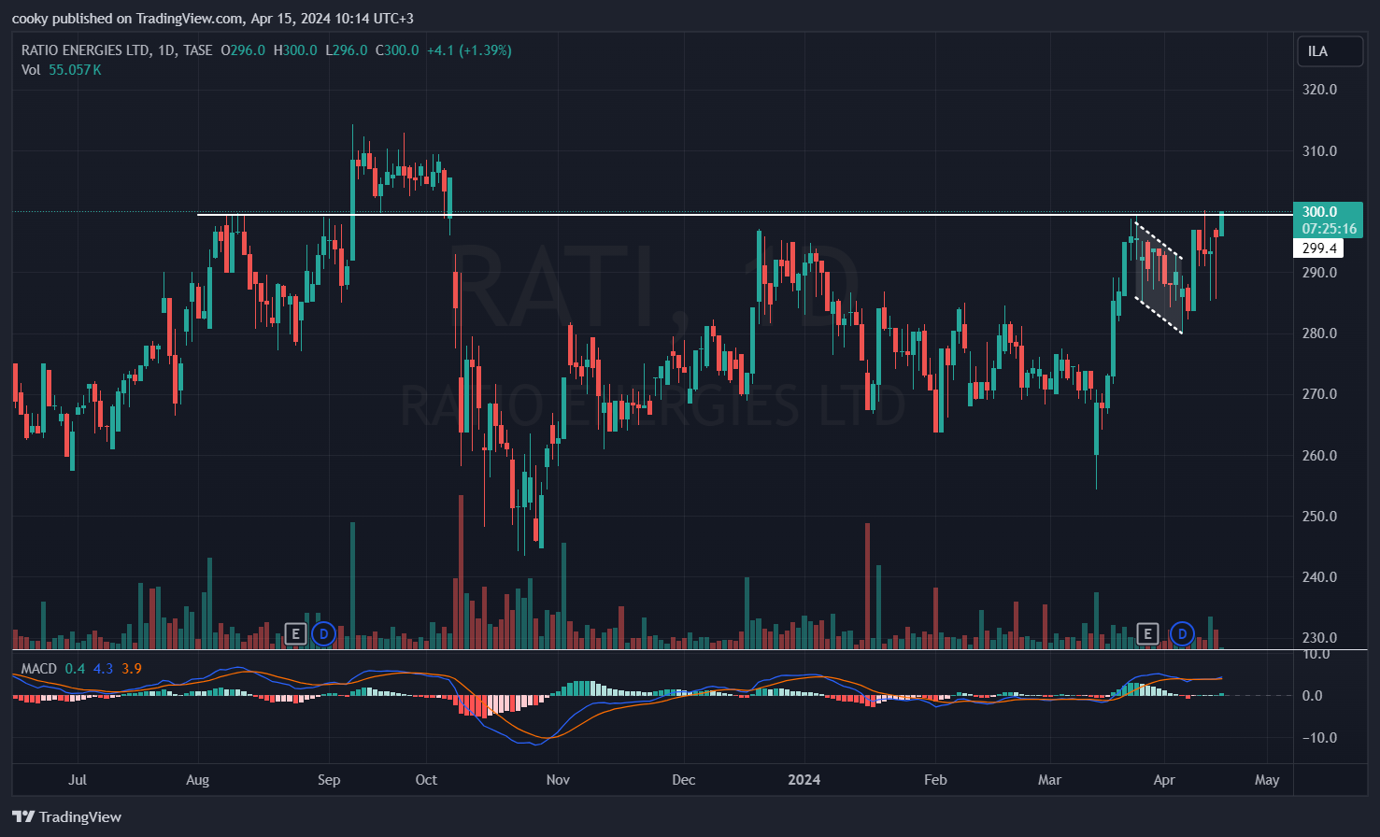This screenshot has height=837, width=1380.
Task: Click the MACD line value 4.3
Action: pyautogui.click(x=103, y=669)
